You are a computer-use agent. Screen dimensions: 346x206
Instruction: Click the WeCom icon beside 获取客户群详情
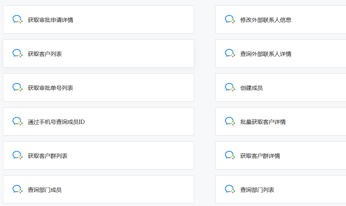pos(230,155)
